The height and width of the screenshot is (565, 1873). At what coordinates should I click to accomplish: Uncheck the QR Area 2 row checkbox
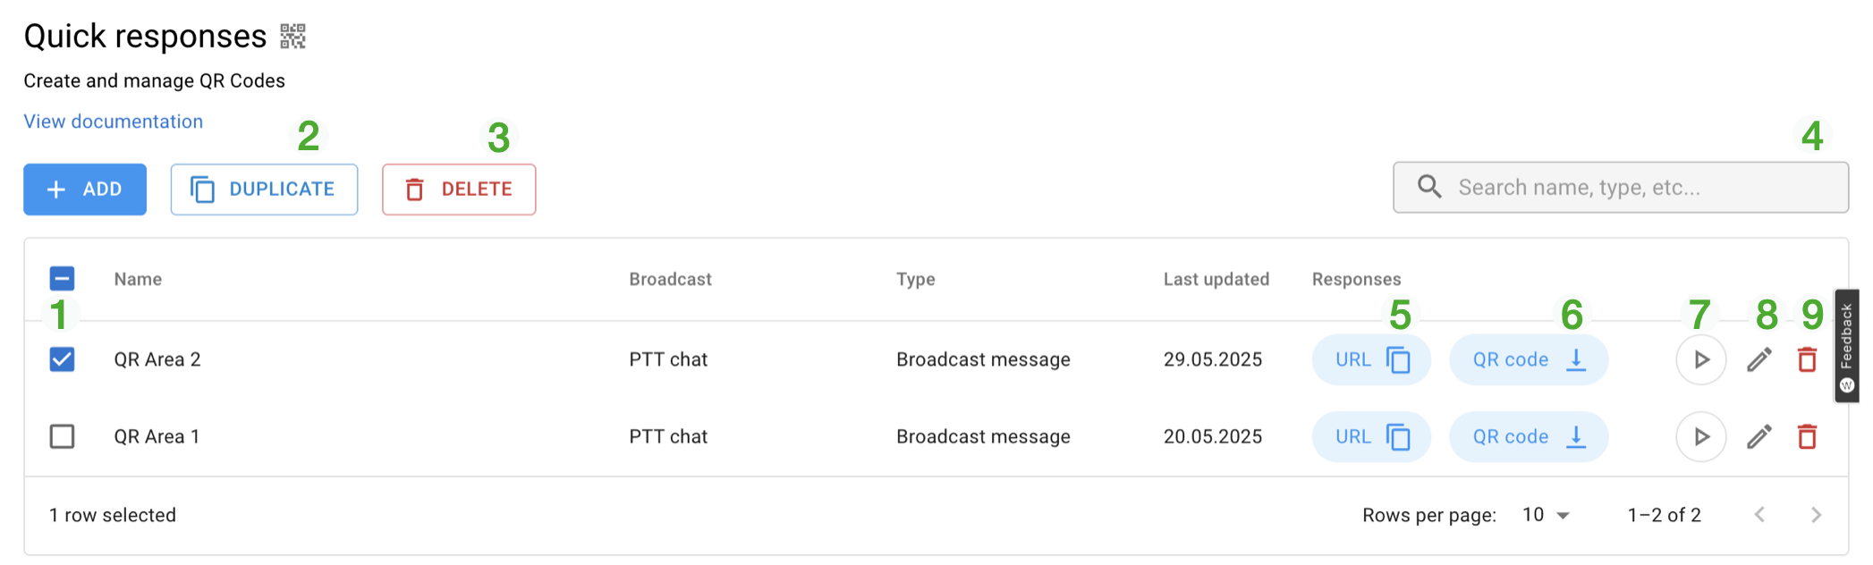click(62, 359)
